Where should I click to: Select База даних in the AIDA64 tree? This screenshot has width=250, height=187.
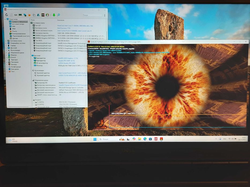pyautogui.click(x=15, y=69)
